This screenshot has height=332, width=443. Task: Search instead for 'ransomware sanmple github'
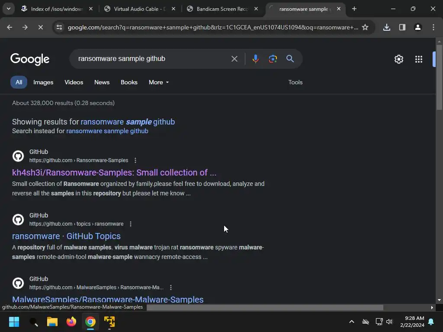107,131
